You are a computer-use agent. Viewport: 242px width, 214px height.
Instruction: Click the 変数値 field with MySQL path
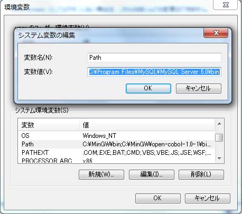point(154,72)
